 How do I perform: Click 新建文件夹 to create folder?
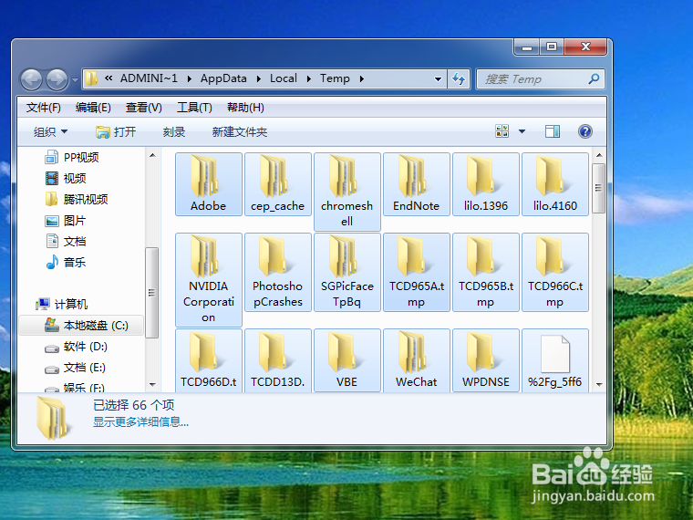pos(240,131)
